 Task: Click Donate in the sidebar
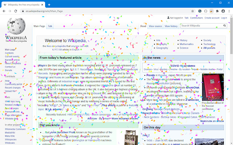pyautogui.click(x=8, y=70)
